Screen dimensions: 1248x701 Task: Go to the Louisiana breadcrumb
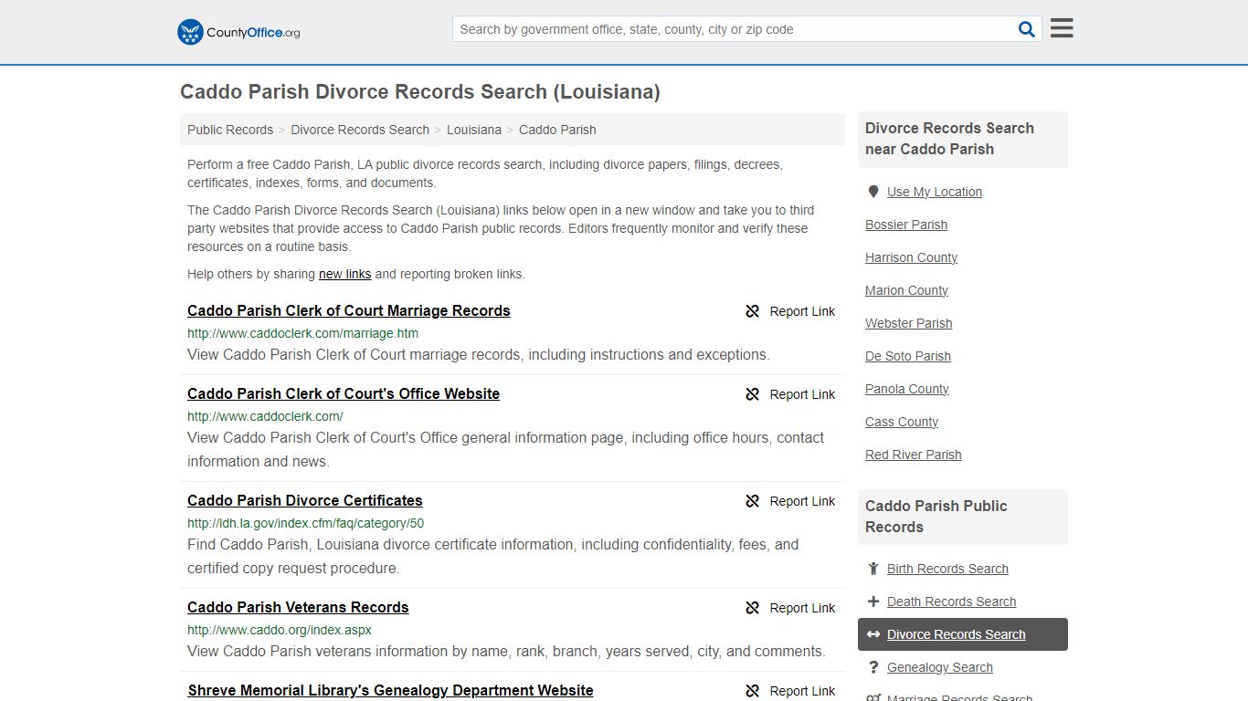[474, 130]
